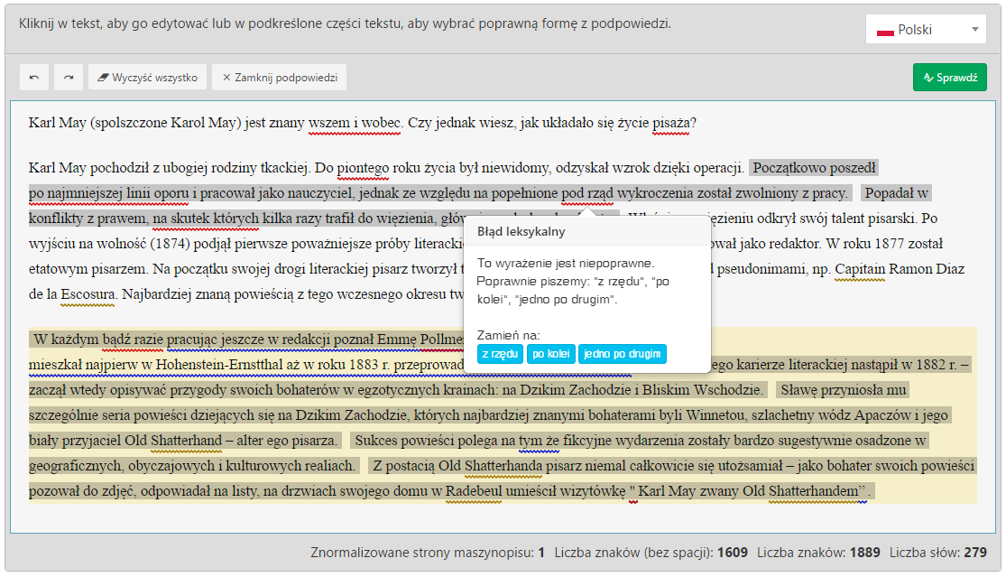The width and height of the screenshot is (1006, 577).
Task: Apply the "jedno po drugim" suggestion
Action: tap(622, 354)
